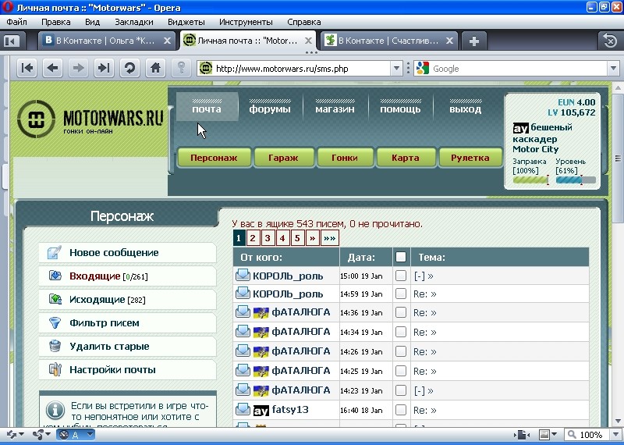Go to the home page

point(155,69)
